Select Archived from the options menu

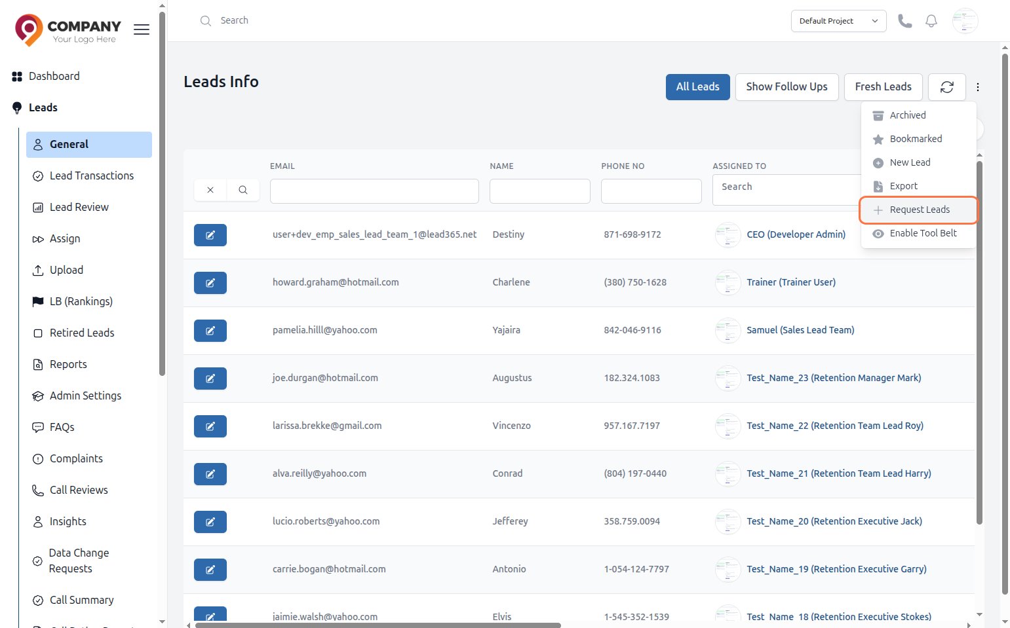(918, 115)
